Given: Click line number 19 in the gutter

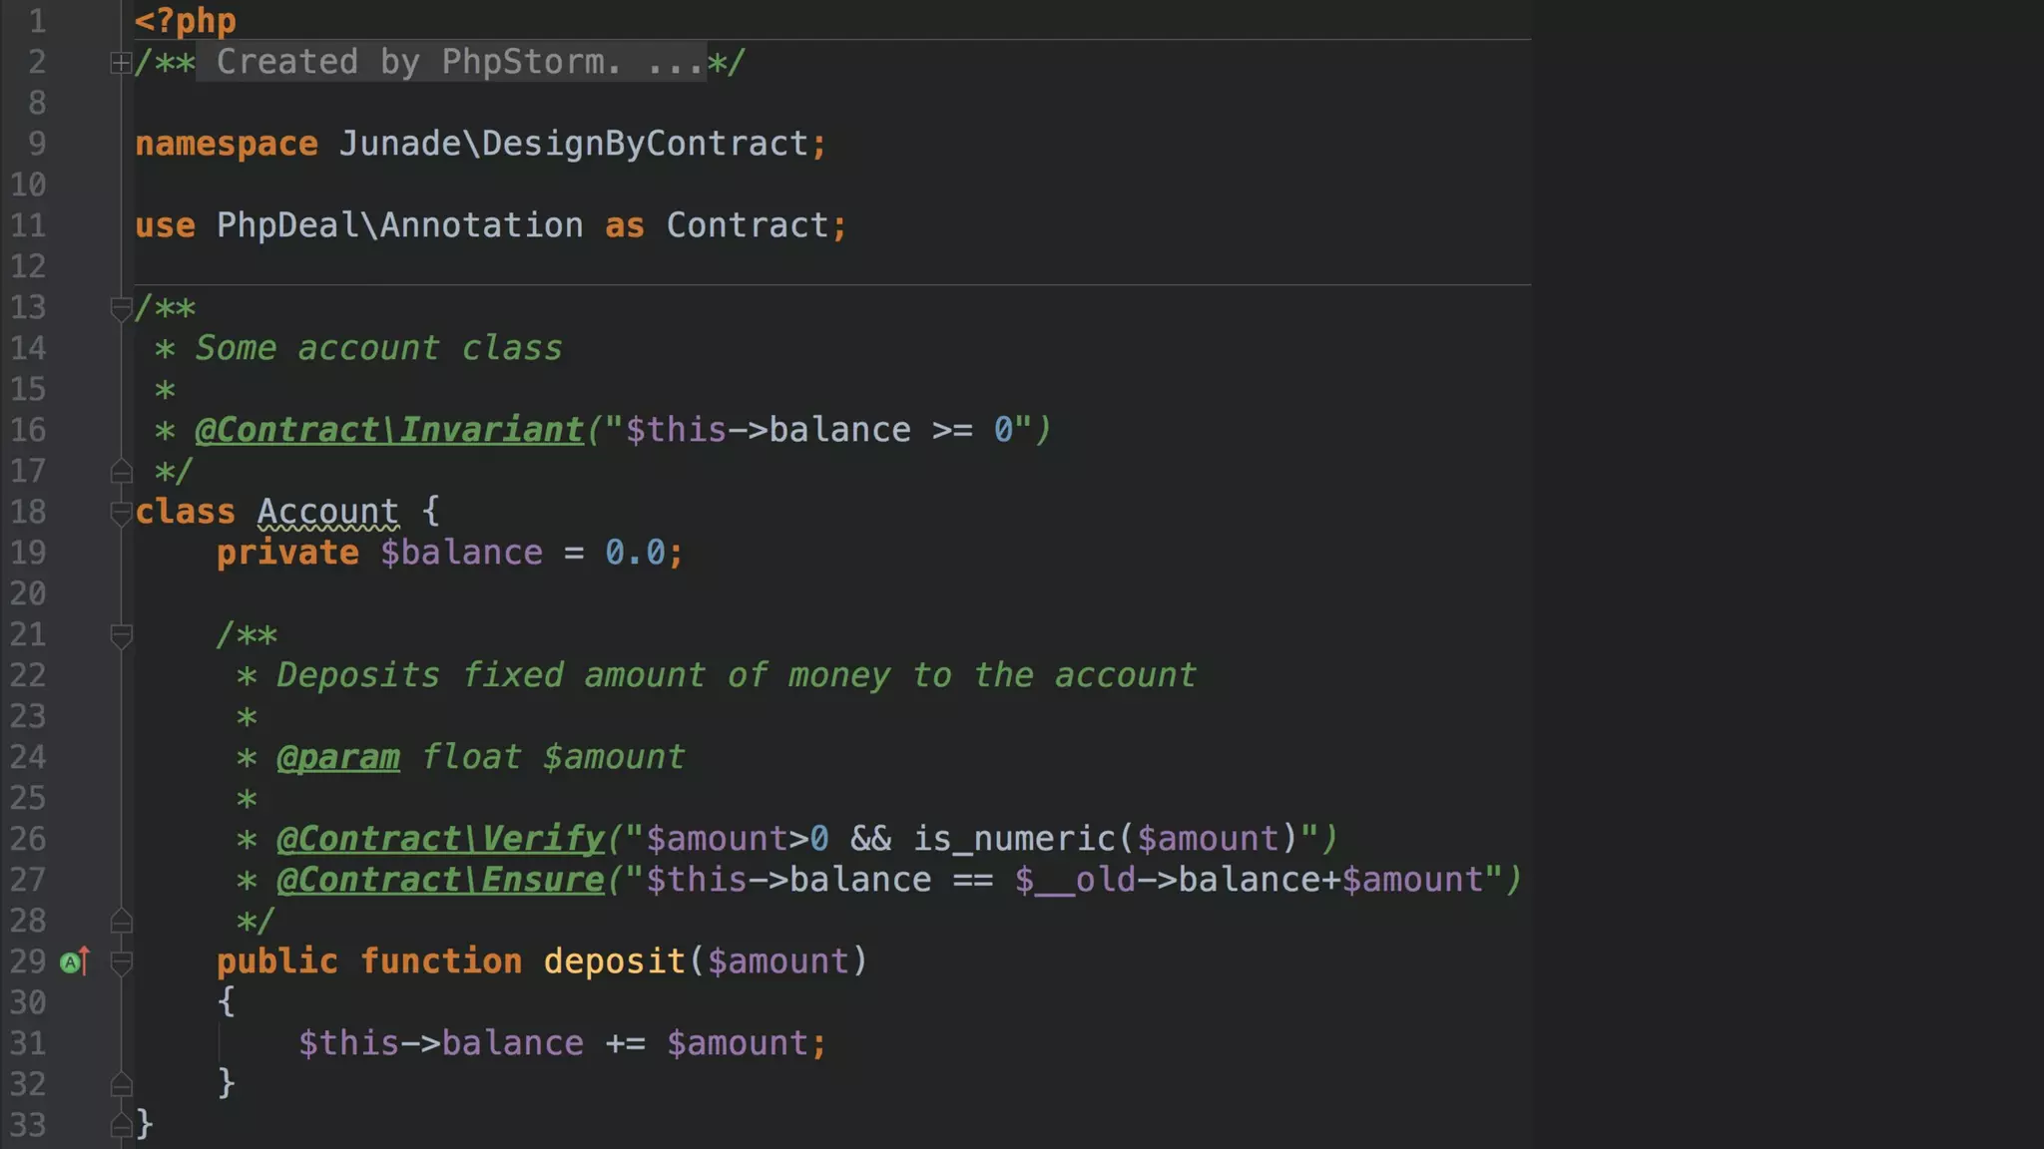Looking at the screenshot, I should [x=28, y=553].
